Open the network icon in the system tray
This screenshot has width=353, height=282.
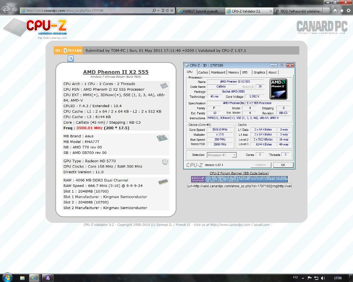[x=316, y=278]
